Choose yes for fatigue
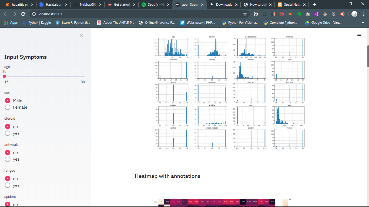The image size is (369, 207). pyautogui.click(x=12, y=185)
